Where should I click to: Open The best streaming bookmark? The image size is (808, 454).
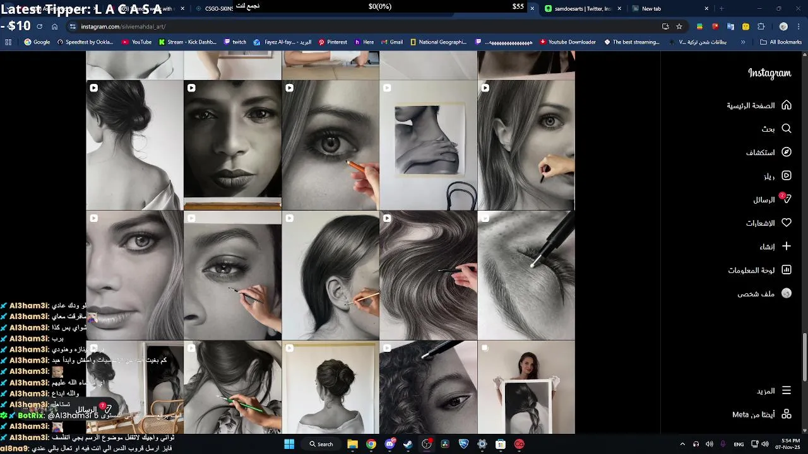632,42
